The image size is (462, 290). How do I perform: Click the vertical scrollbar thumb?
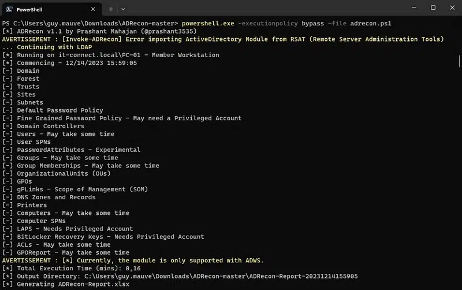(x=459, y=61)
